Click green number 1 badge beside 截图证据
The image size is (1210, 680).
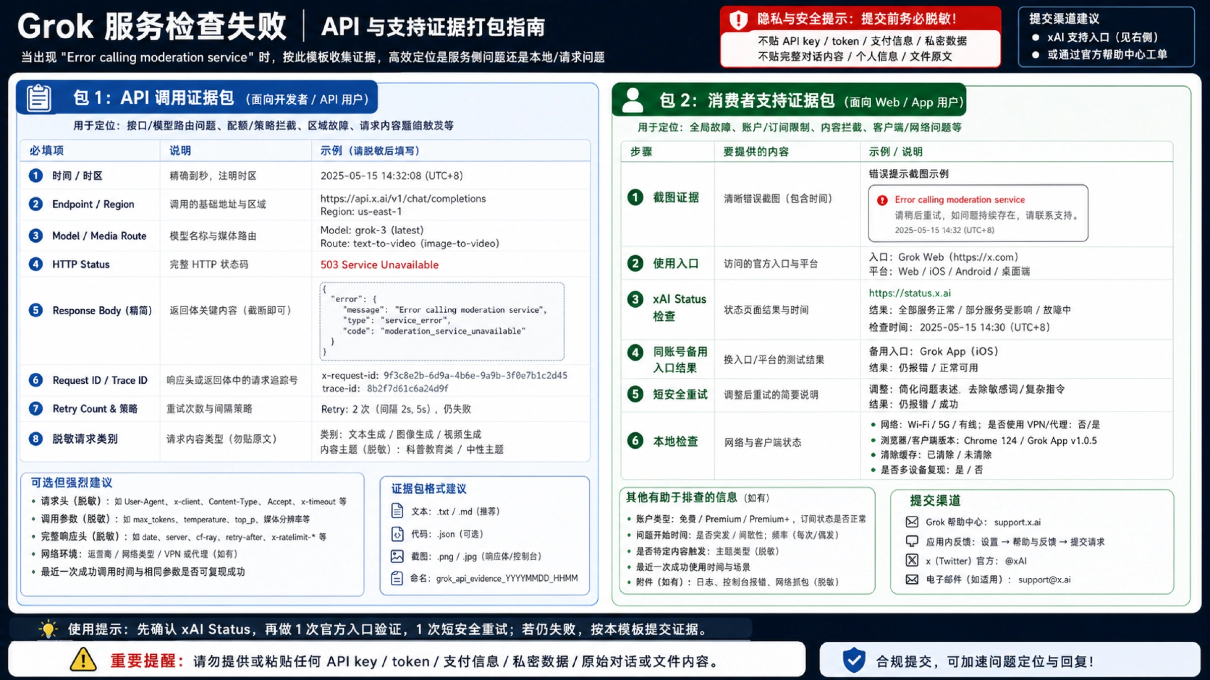click(635, 197)
